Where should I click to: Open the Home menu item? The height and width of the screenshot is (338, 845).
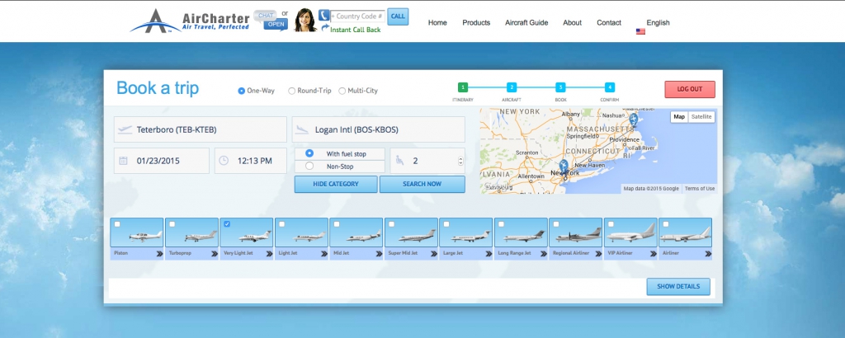tap(437, 22)
